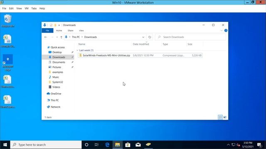This screenshot has width=266, height=149.
Task: Select Network in navigation pane
Action: 55,107
